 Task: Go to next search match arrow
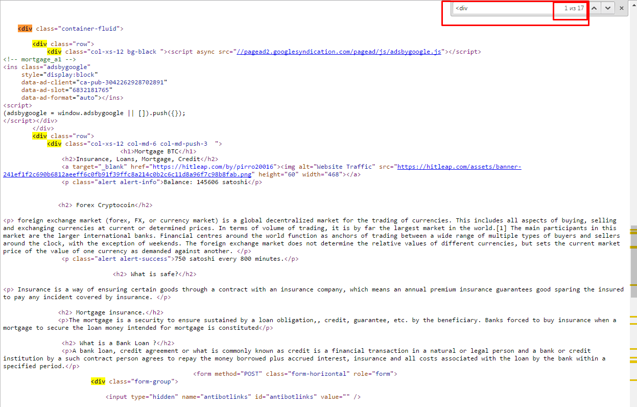[x=607, y=8]
